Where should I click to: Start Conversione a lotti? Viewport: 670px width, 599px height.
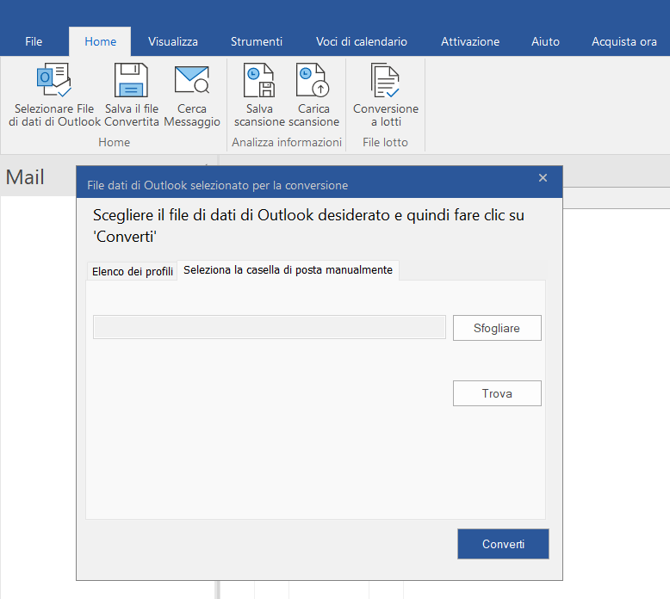[386, 96]
